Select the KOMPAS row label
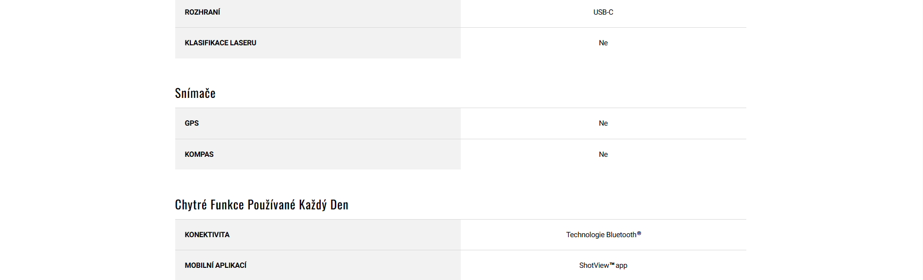This screenshot has height=280, width=923. tap(199, 154)
